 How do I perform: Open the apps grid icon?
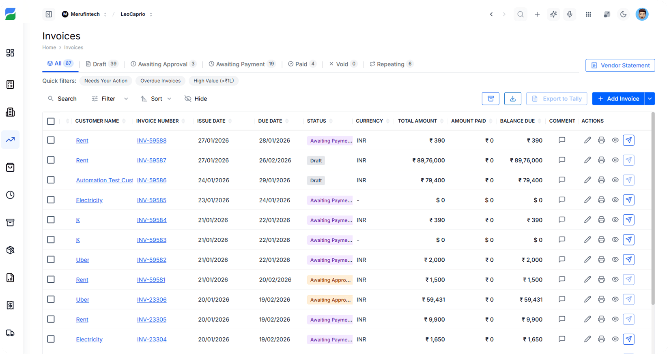click(588, 15)
